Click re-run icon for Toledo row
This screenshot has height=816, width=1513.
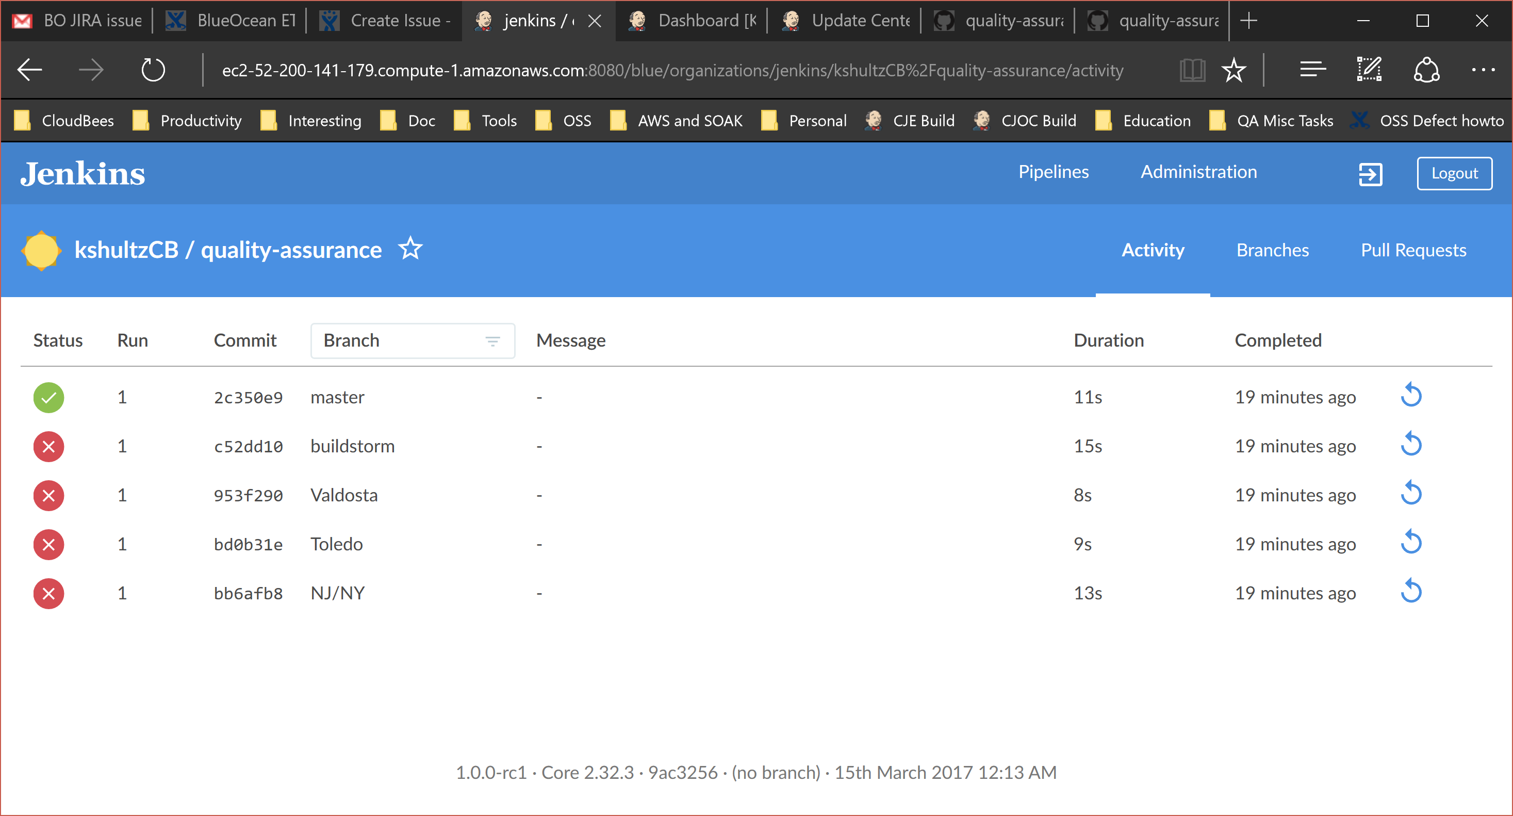(1410, 543)
